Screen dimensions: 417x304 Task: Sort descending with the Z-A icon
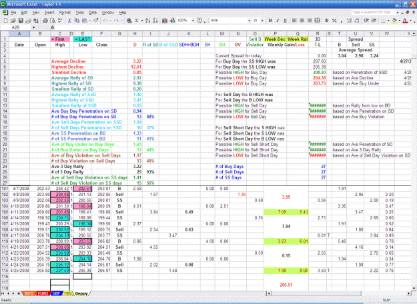tap(155, 21)
